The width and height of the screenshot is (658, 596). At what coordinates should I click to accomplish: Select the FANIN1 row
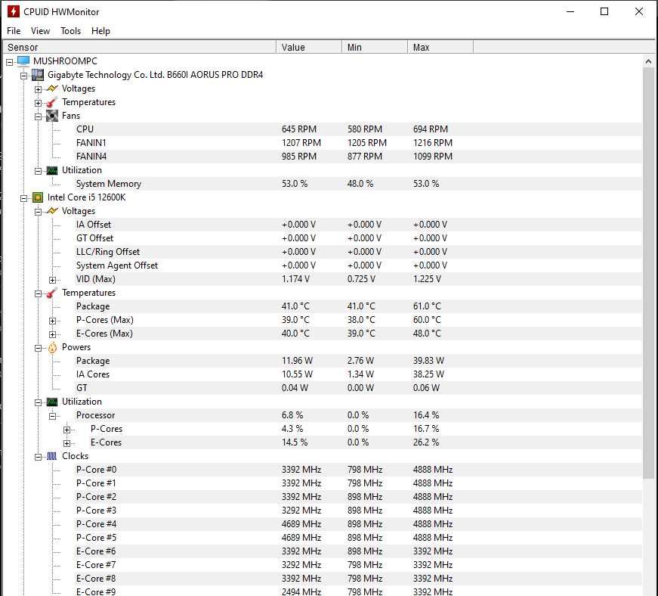(357, 143)
